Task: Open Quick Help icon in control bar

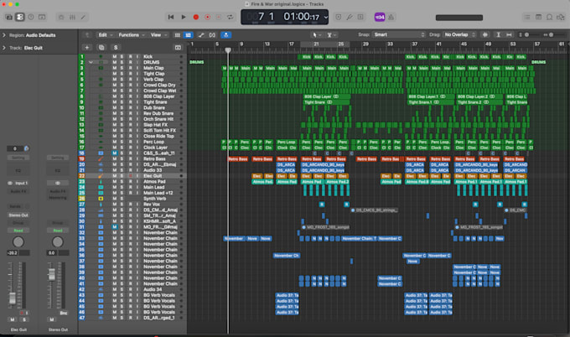Action: (31, 17)
